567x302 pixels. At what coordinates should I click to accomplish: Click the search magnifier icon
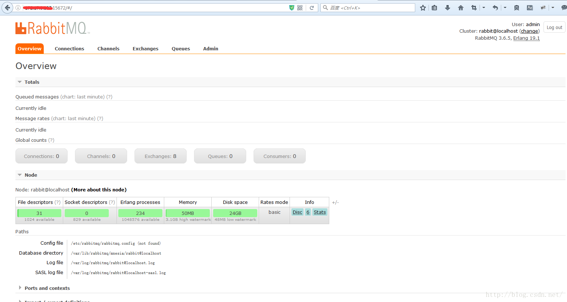[325, 8]
